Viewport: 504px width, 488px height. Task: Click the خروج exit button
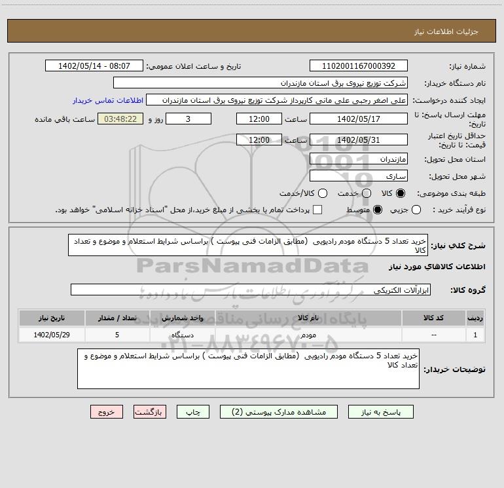click(x=107, y=412)
